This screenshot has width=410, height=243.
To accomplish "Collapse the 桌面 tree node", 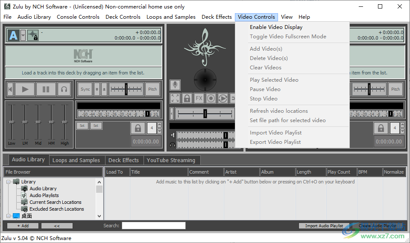I will point(8,216).
